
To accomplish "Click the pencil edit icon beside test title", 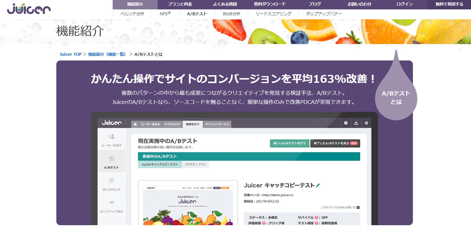I will point(318,185).
